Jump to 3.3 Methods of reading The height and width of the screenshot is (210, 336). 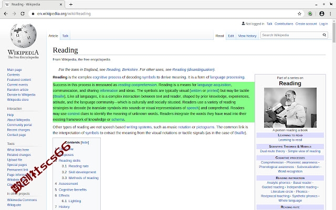pyautogui.click(x=80, y=178)
